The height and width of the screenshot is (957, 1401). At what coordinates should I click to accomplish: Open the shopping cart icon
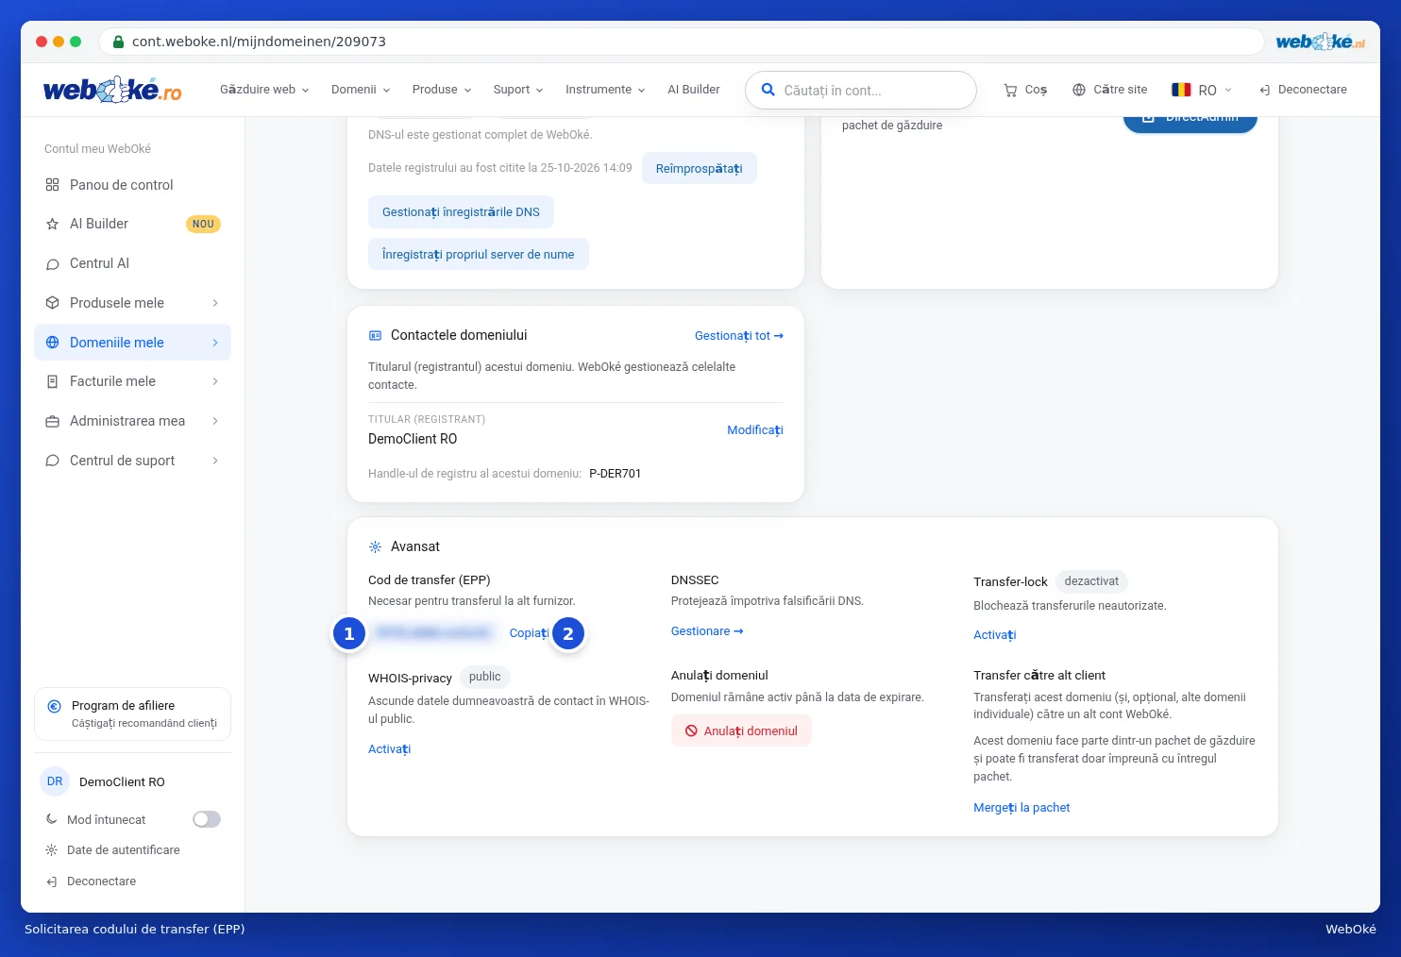coord(1010,90)
